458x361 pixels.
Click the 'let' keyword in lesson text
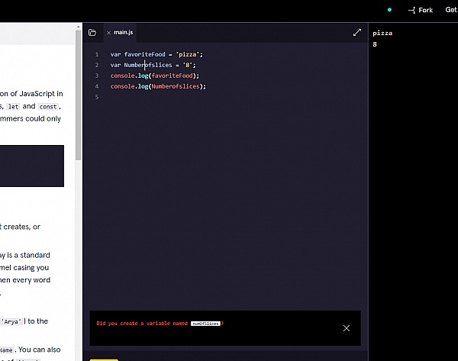[x=13, y=107]
